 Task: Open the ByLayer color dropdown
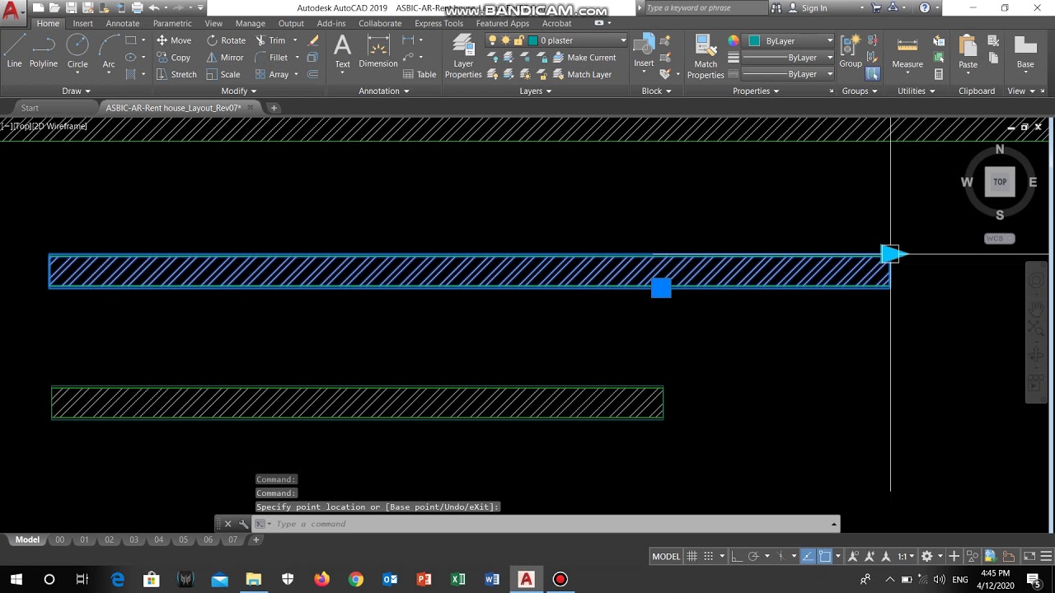791,40
